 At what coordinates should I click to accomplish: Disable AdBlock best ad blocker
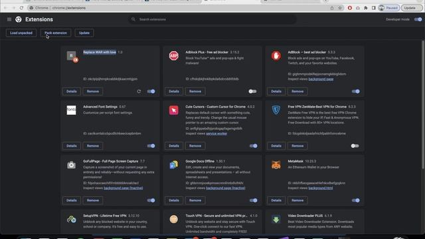tap(356, 92)
